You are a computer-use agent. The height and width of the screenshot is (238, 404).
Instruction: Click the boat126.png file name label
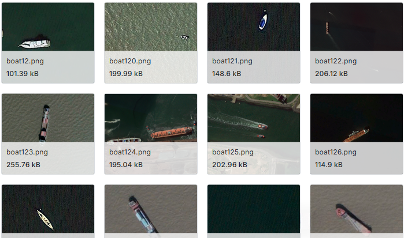tap(336, 152)
